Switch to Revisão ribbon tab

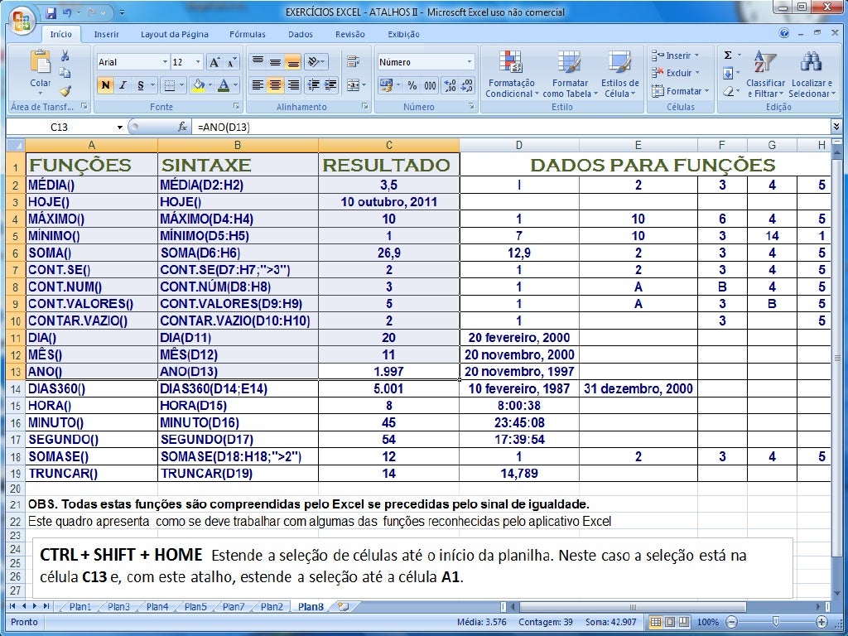coord(350,34)
